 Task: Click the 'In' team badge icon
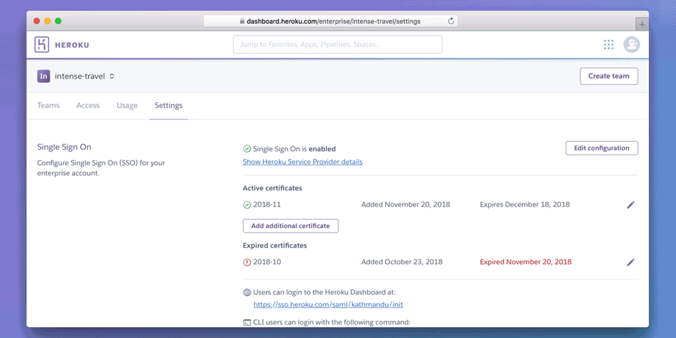pyautogui.click(x=43, y=75)
